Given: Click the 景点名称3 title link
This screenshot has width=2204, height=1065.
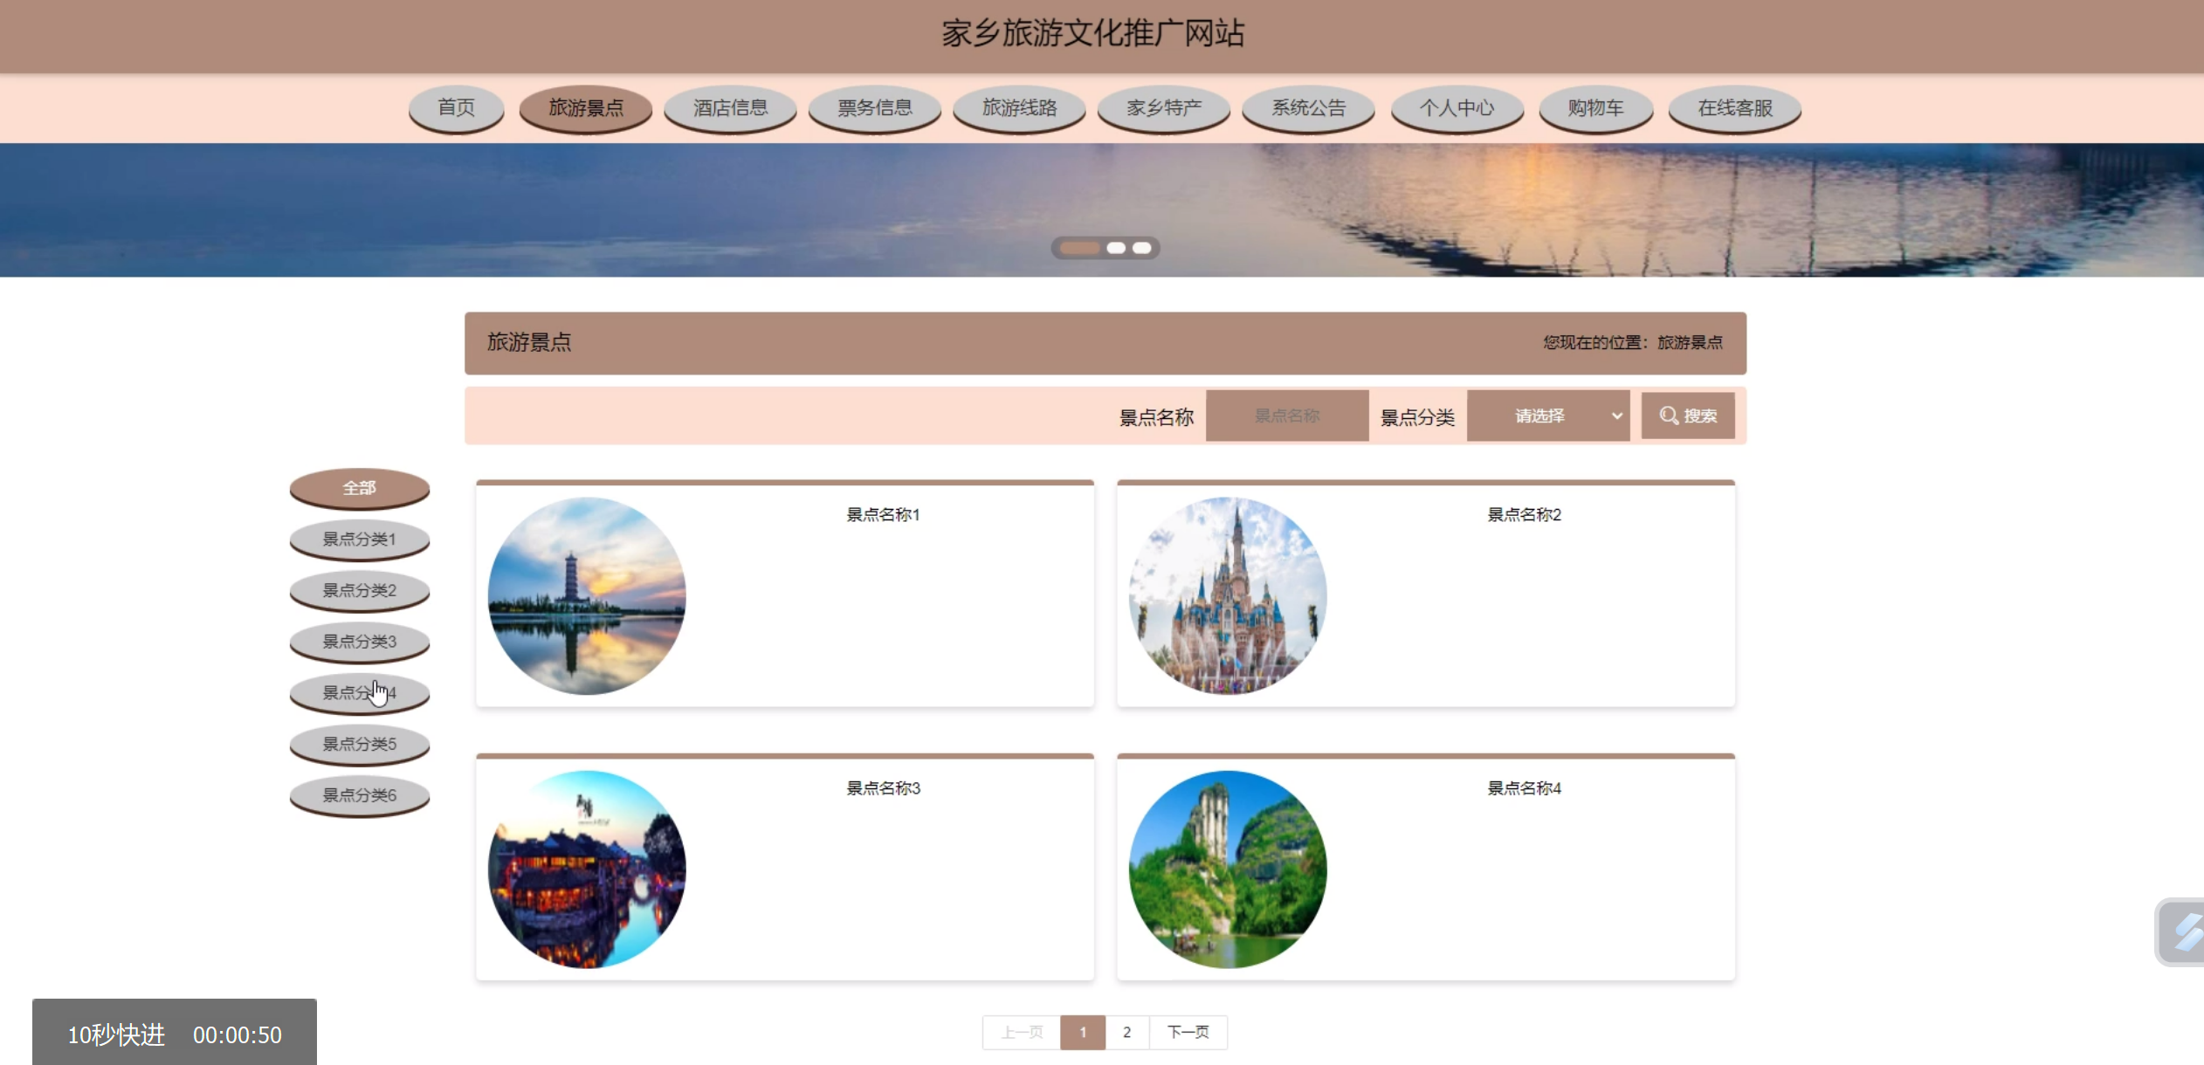Looking at the screenshot, I should (883, 788).
